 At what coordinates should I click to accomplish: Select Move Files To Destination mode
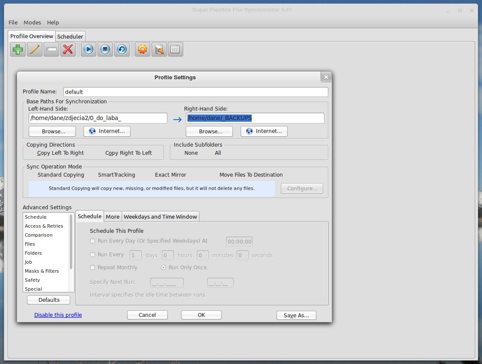[251, 174]
